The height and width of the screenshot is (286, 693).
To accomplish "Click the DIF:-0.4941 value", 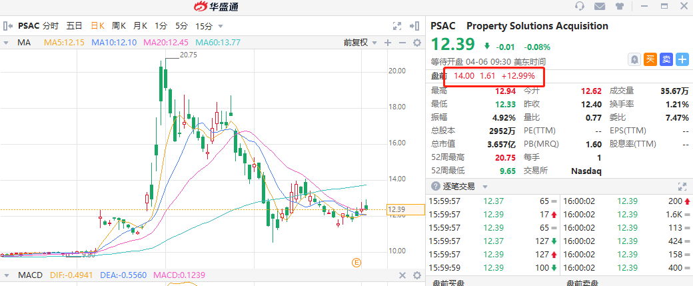I will click(x=70, y=275).
